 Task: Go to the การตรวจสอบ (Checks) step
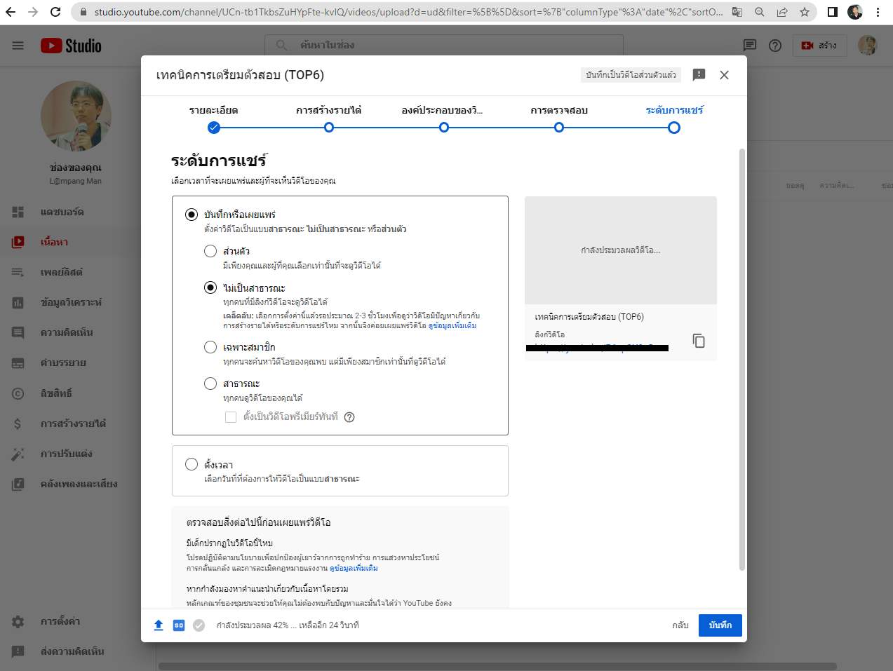[559, 128]
